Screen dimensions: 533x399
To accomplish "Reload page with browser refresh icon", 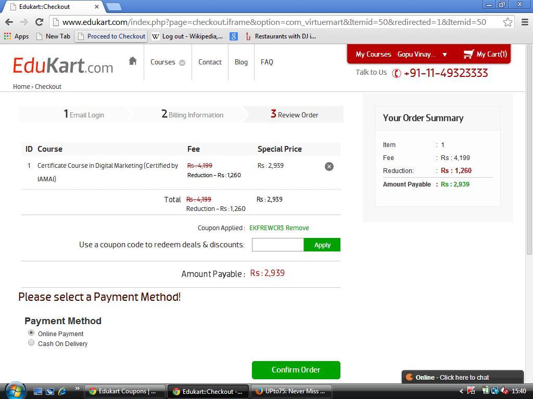I will (x=39, y=22).
